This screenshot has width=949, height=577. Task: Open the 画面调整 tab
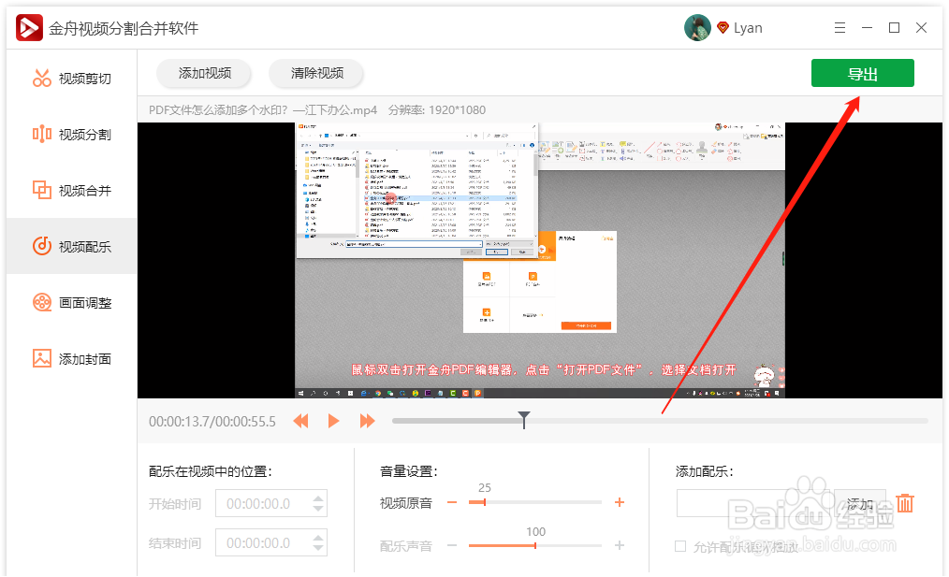[x=71, y=302]
